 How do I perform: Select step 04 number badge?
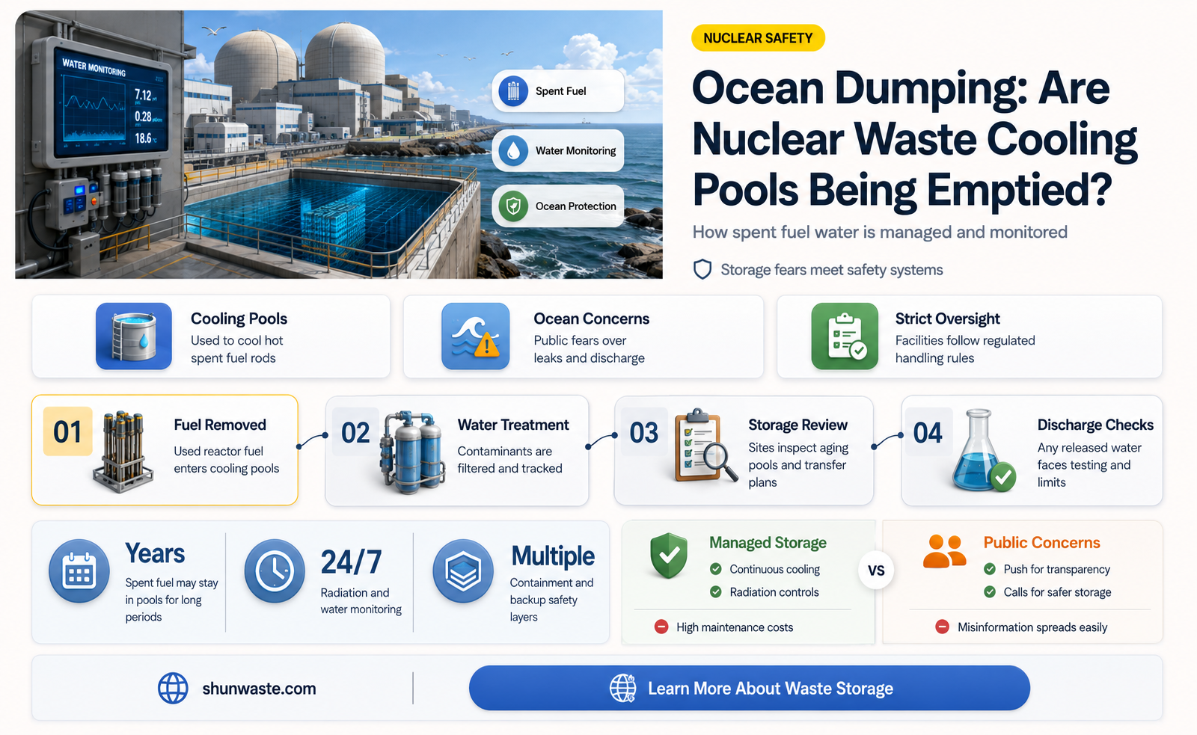point(928,432)
